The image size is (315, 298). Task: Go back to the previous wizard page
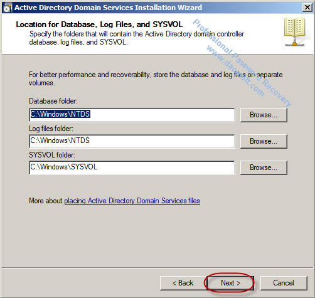(x=183, y=283)
